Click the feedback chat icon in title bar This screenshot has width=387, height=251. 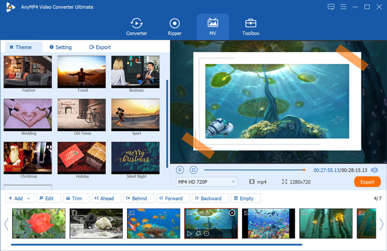tap(331, 7)
